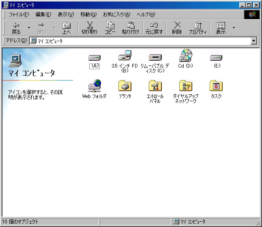262x227 pixels.
Task: Open the お気に入り(A) menu
Action: [116, 15]
